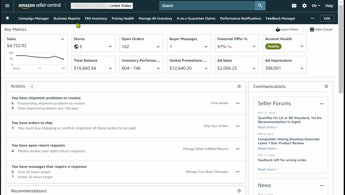This screenshot has width=345, height=195.
Task: Click Manage Seller Fulfilled Returns
Action: pos(206,149)
